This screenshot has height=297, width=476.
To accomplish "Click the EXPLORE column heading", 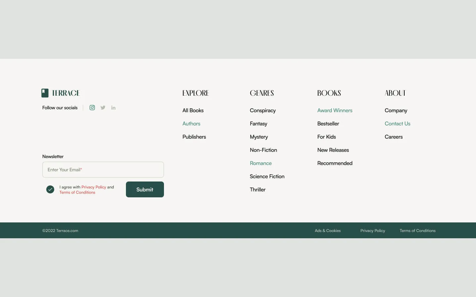I will pos(196,93).
